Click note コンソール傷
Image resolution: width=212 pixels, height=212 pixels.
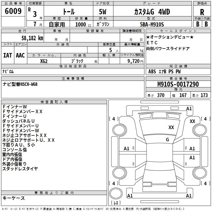(x=15, y=149)
